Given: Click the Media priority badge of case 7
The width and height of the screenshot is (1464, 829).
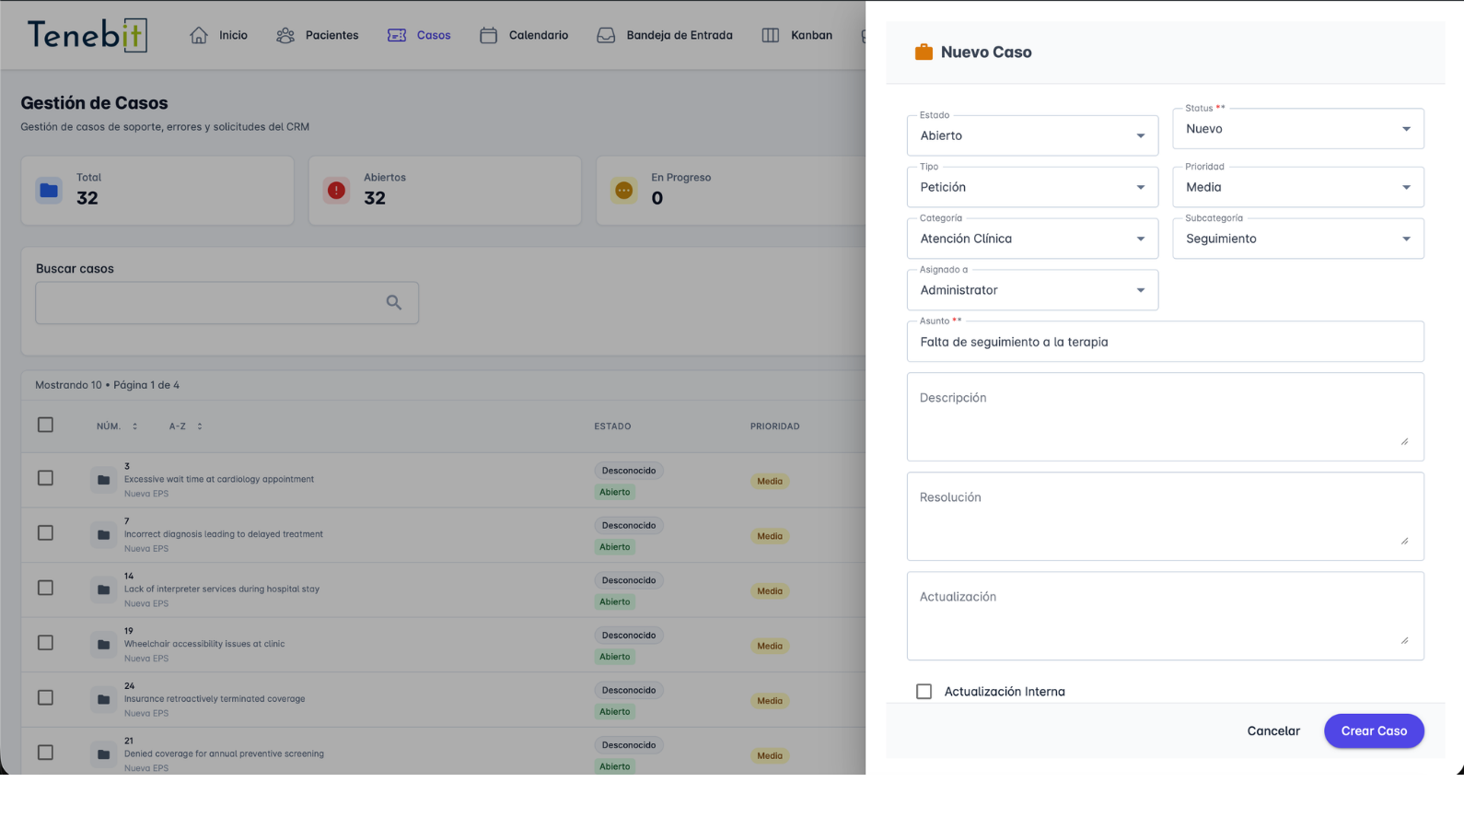Looking at the screenshot, I should click(770, 536).
